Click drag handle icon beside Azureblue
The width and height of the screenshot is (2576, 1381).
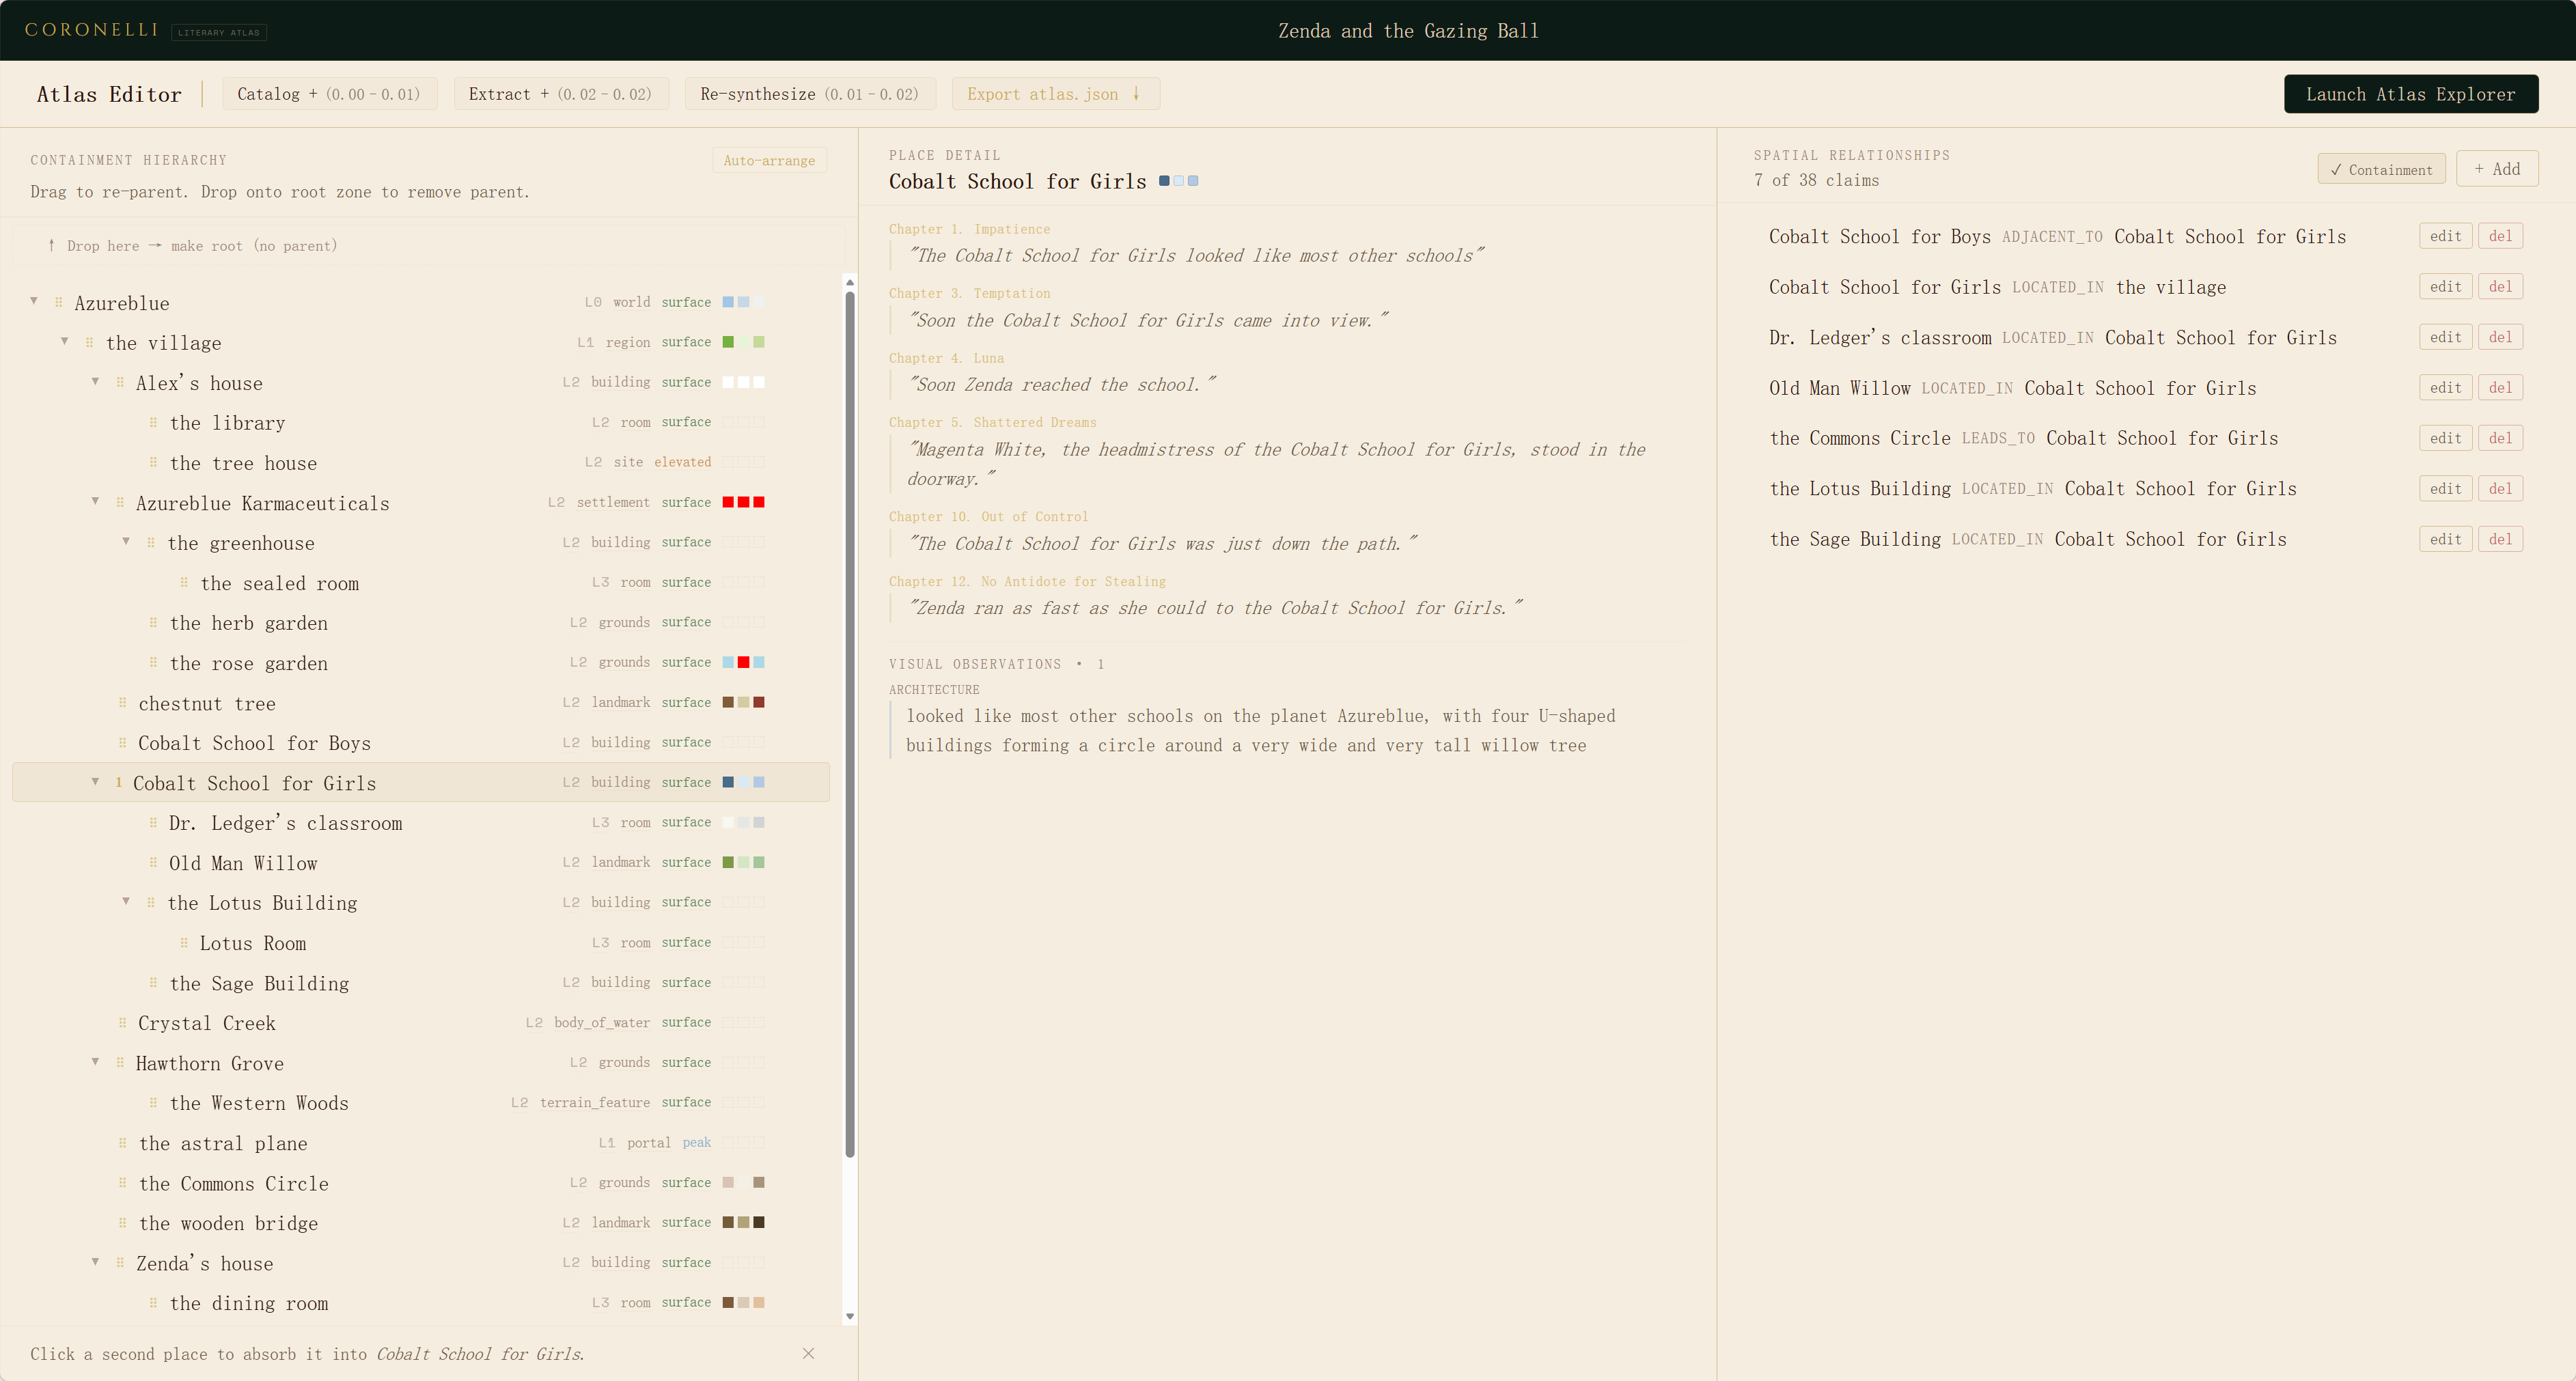tap(59, 302)
